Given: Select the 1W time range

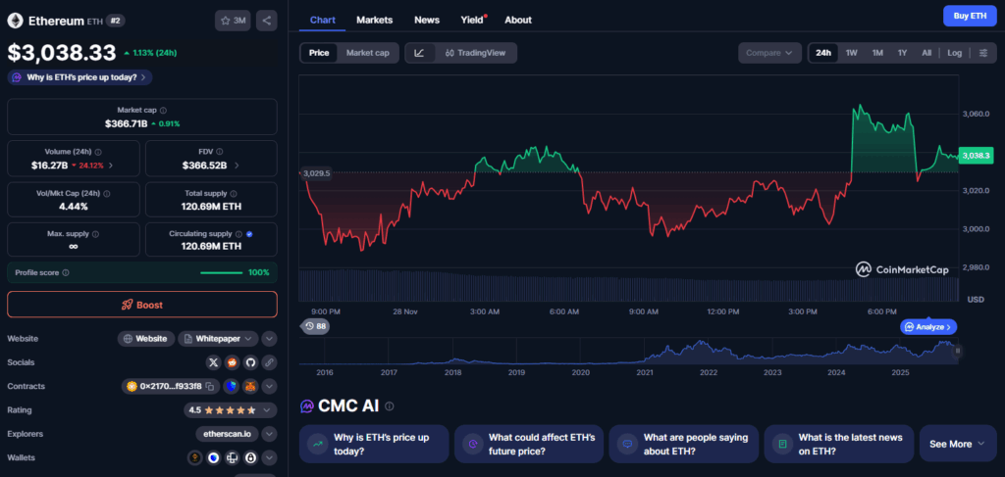Looking at the screenshot, I should [851, 53].
